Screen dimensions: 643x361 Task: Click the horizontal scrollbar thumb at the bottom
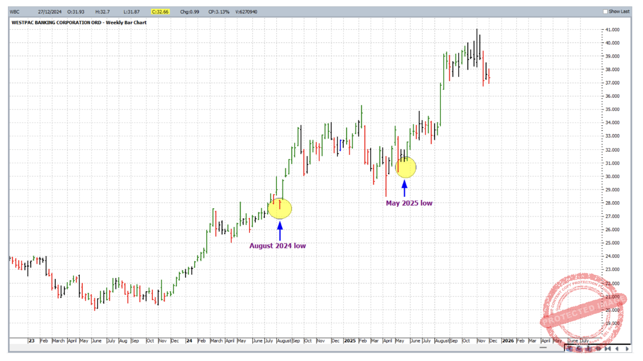click(543, 348)
